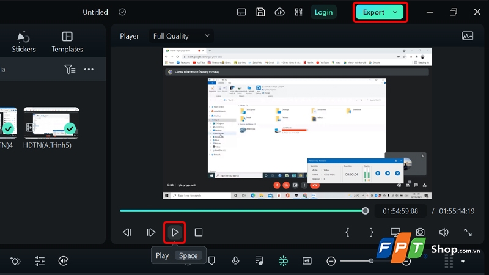
Task: Switch the player to fullscreen with arrows icon
Action: point(468,232)
